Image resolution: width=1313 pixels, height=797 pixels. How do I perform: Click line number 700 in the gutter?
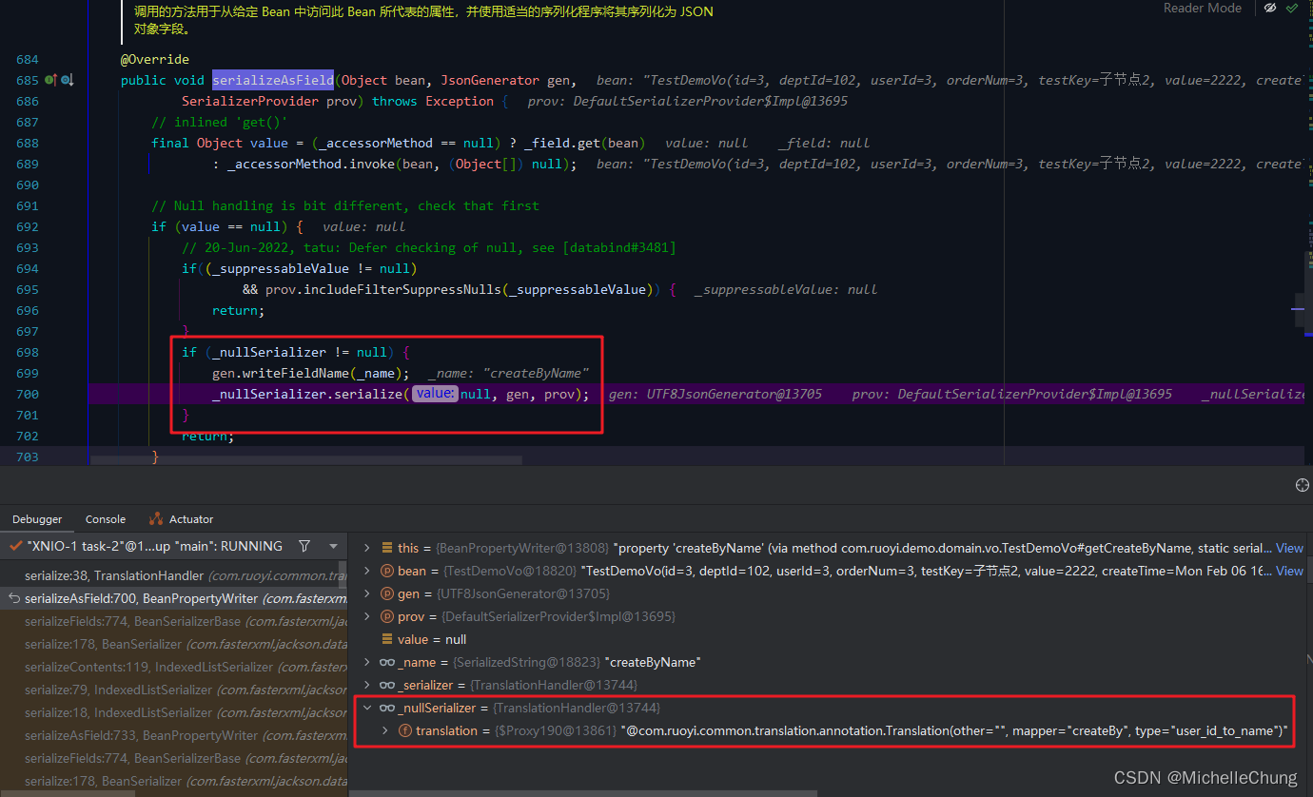(28, 394)
